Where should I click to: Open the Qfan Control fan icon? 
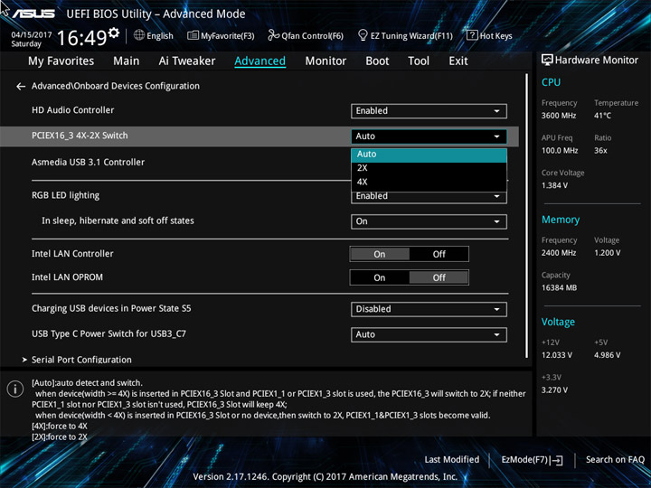coord(273,35)
